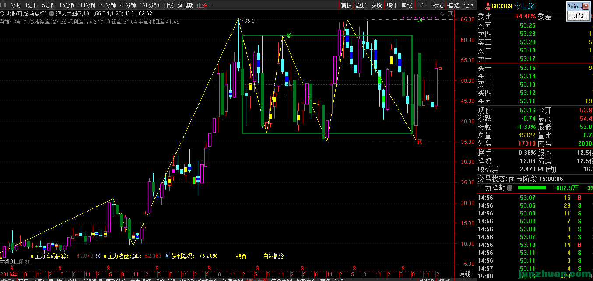Click the 委比 value 54.45%
Image resolution: width=593 pixels, height=281 pixels.
[x=525, y=16]
